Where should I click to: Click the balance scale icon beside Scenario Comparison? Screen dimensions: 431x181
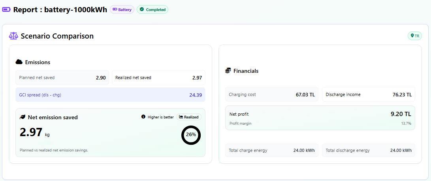[13, 36]
